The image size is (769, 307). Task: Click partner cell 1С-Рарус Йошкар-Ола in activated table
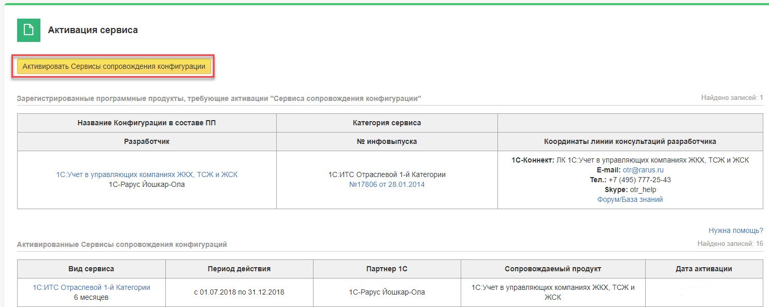click(x=387, y=292)
